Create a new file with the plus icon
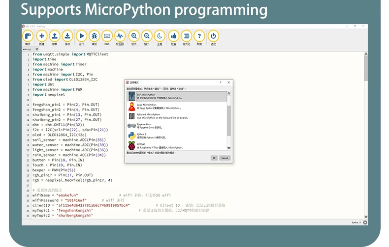Viewport: 389px width, 247px height. pyautogui.click(x=42, y=36)
